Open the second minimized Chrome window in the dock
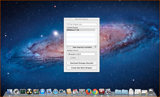The height and width of the screenshot is (97, 160). (144, 92)
